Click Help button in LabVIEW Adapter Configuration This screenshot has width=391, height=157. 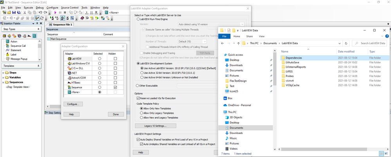[x=141, y=152]
